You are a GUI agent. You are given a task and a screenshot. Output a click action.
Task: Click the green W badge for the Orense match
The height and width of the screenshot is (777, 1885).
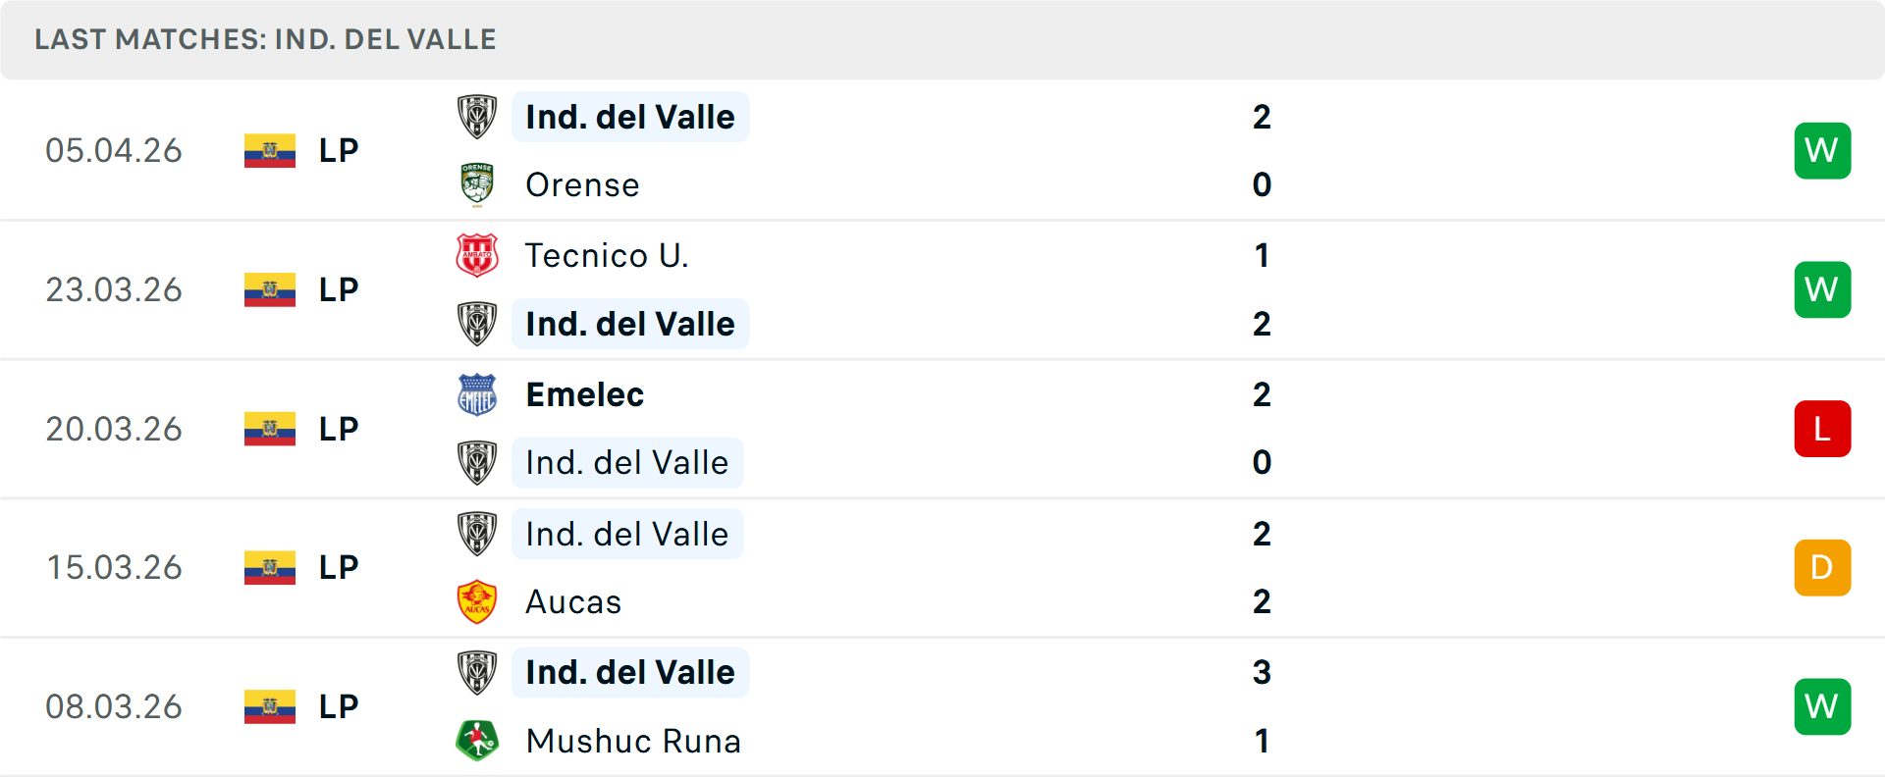point(1822,150)
